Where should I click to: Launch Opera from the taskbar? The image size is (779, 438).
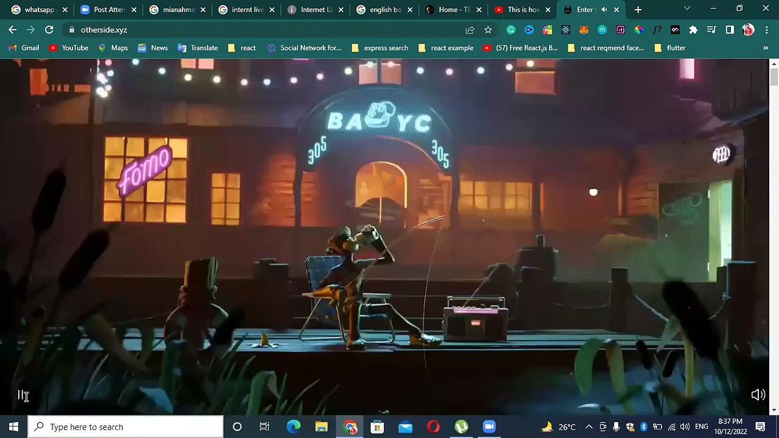pos(433,426)
